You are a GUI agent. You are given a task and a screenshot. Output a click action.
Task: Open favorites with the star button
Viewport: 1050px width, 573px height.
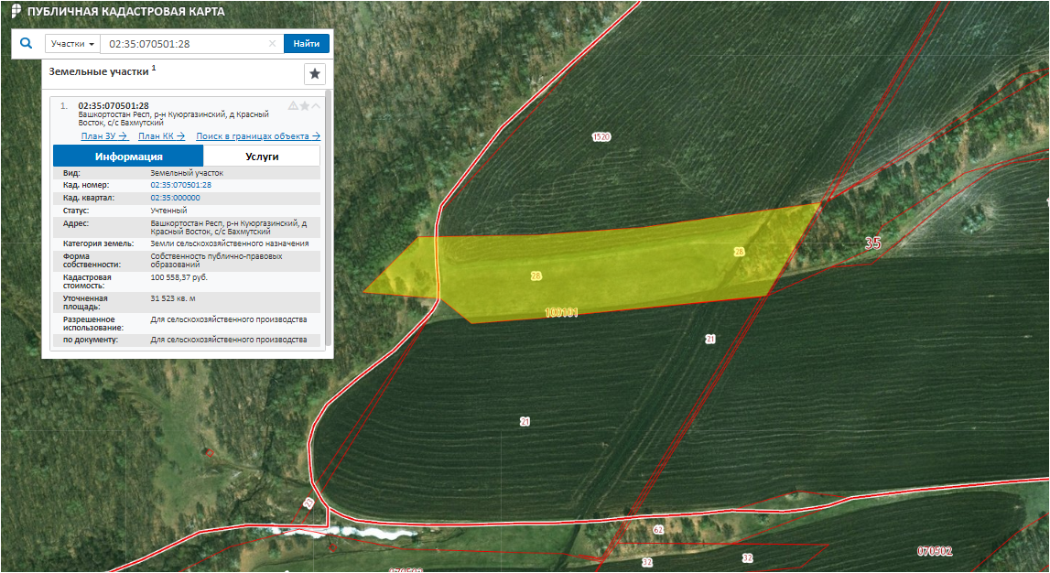(315, 74)
